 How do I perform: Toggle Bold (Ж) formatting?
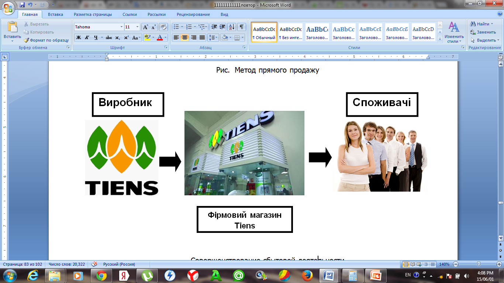point(79,38)
